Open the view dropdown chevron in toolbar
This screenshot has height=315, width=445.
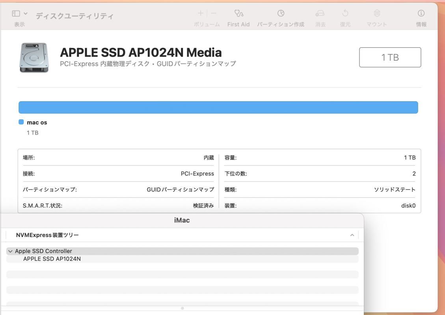(x=26, y=13)
